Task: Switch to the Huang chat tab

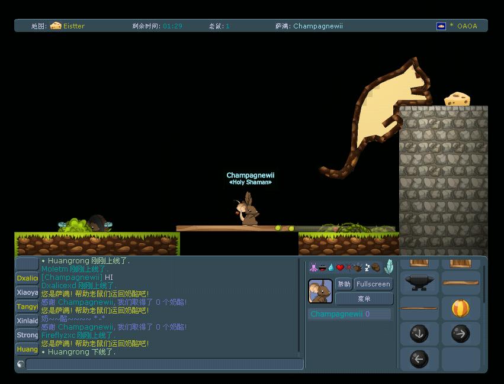Action: click(x=27, y=349)
